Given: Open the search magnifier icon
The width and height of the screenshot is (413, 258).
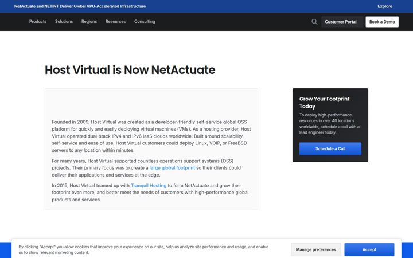Looking at the screenshot, I should tap(314, 22).
